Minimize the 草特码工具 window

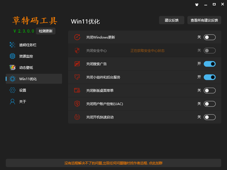tap(205, 5)
